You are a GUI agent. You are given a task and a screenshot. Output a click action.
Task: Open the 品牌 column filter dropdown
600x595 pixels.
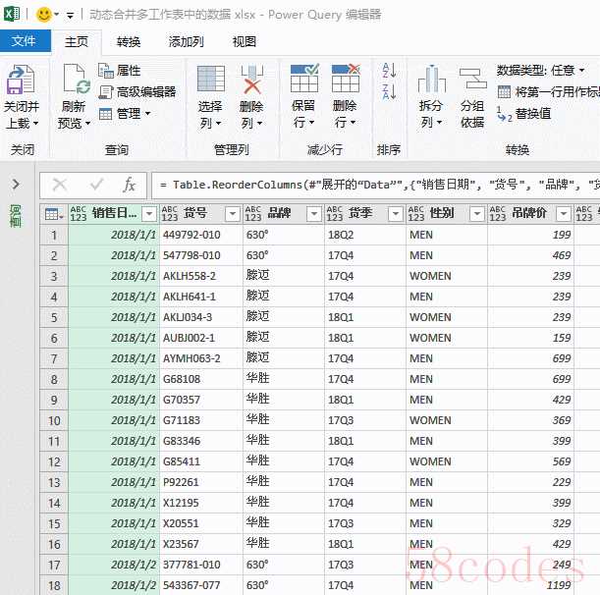pos(313,214)
